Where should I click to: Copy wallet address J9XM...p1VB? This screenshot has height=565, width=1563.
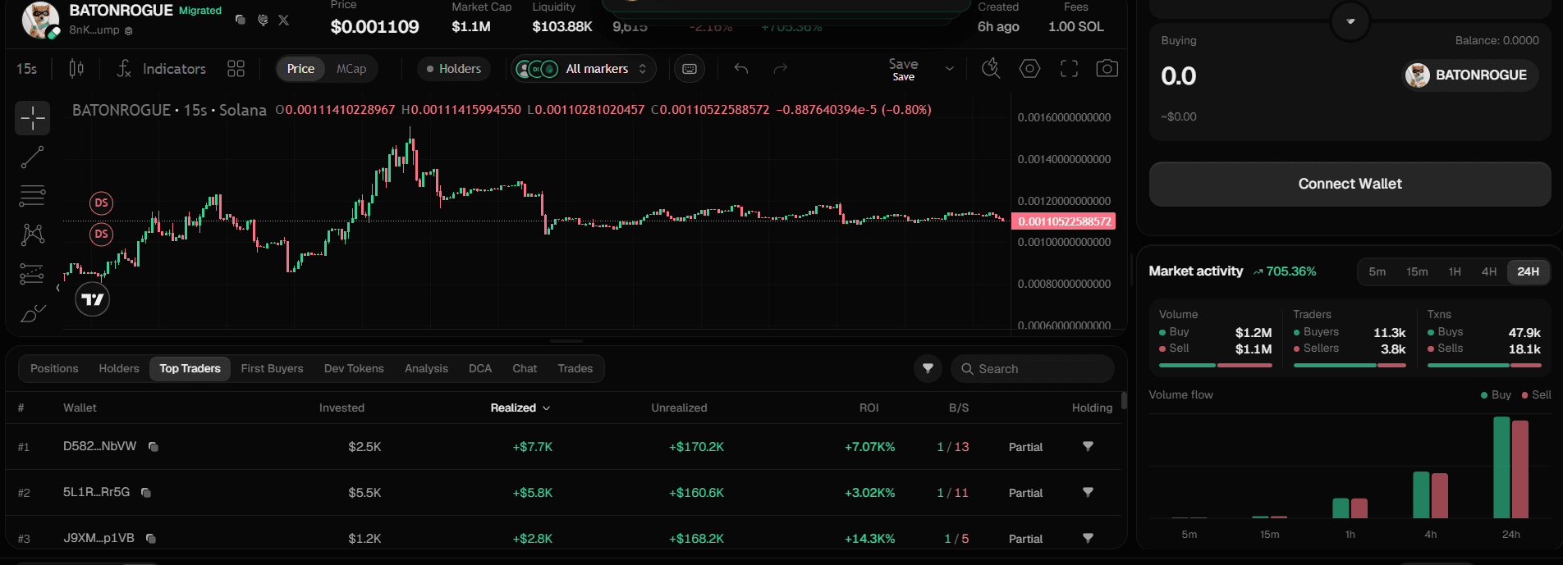(x=151, y=539)
